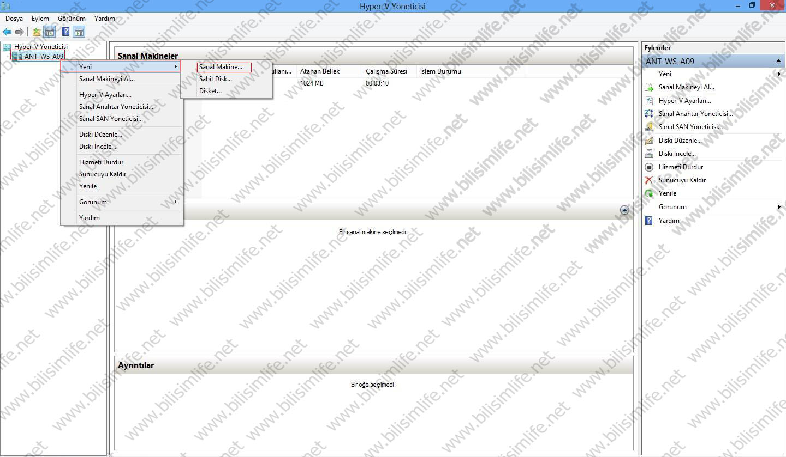786x457 pixels.
Task: Click the Sanal Makineyi Al icon in Eylemler
Action: click(649, 87)
